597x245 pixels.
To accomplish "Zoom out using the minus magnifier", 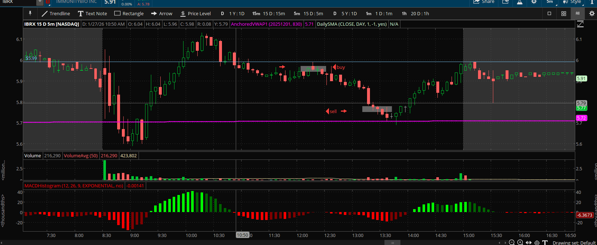I will 512,242.
